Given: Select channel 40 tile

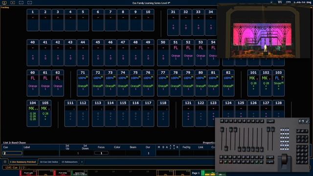Looking at the screenshot, I should 33,52.
